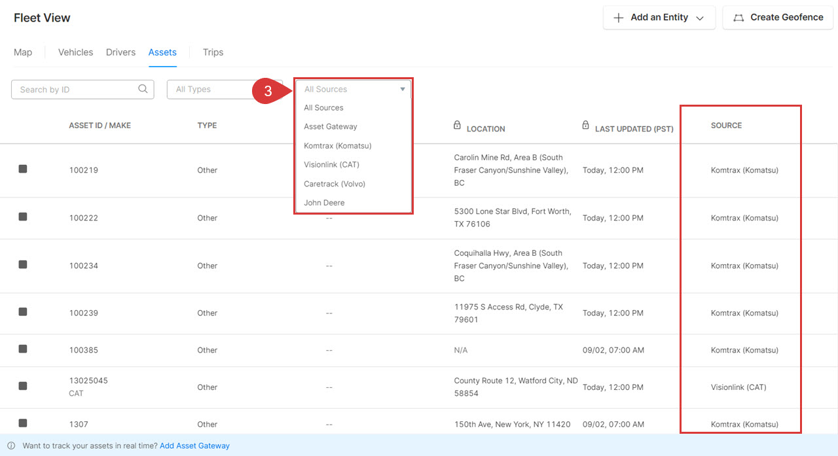Click the CAT make label under 13025045

pos(76,393)
